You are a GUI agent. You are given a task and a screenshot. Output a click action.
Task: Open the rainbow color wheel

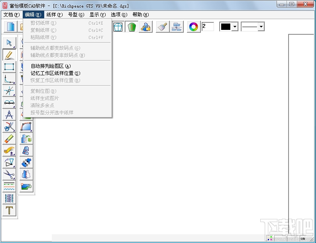194,27
